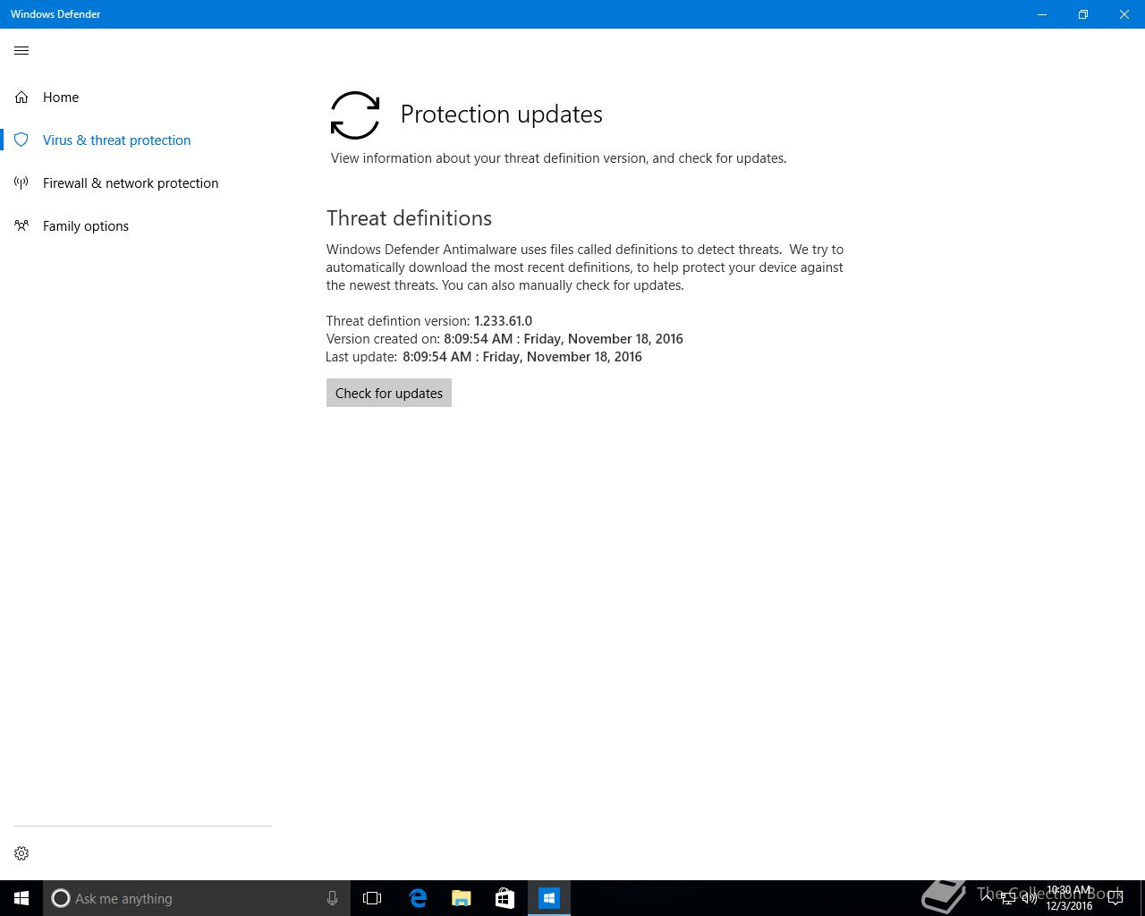
Task: Click the network tray icon
Action: 1007,899
